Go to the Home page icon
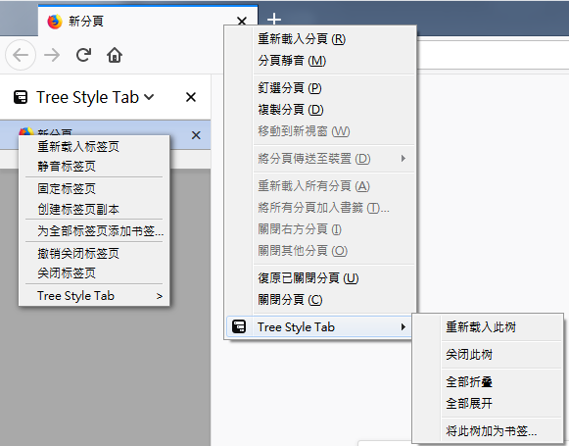This screenshot has height=446, width=569. pos(115,55)
